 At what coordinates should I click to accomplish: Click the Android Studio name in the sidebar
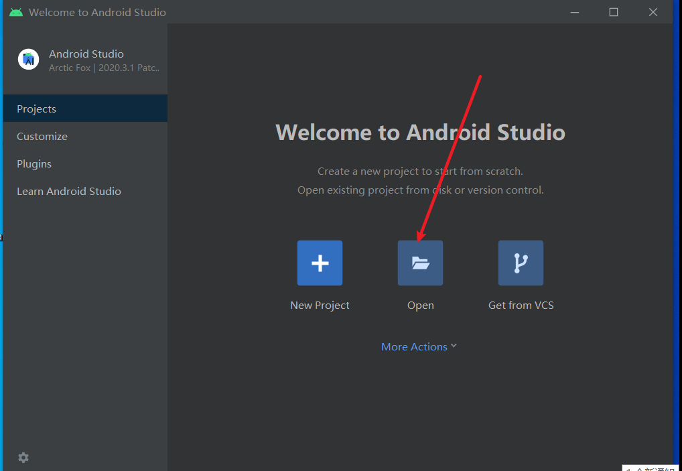(x=86, y=54)
